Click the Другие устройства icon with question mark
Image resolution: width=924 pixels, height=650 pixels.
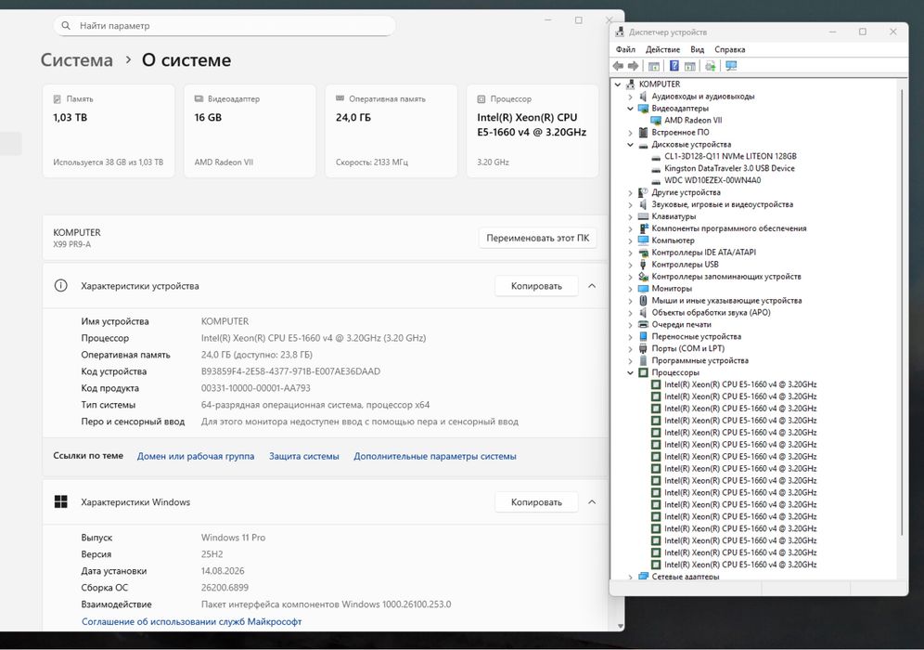click(644, 192)
